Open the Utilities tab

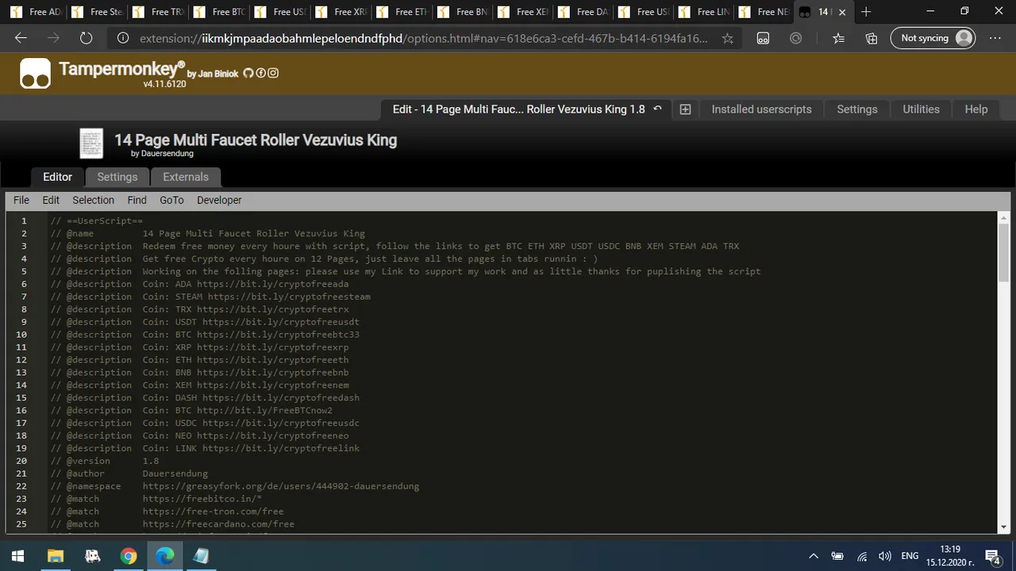click(921, 109)
